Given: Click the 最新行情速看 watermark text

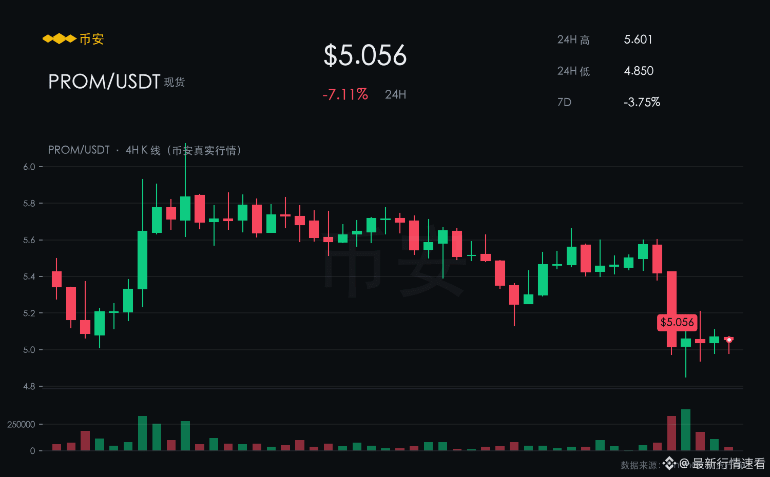Looking at the screenshot, I should [729, 464].
